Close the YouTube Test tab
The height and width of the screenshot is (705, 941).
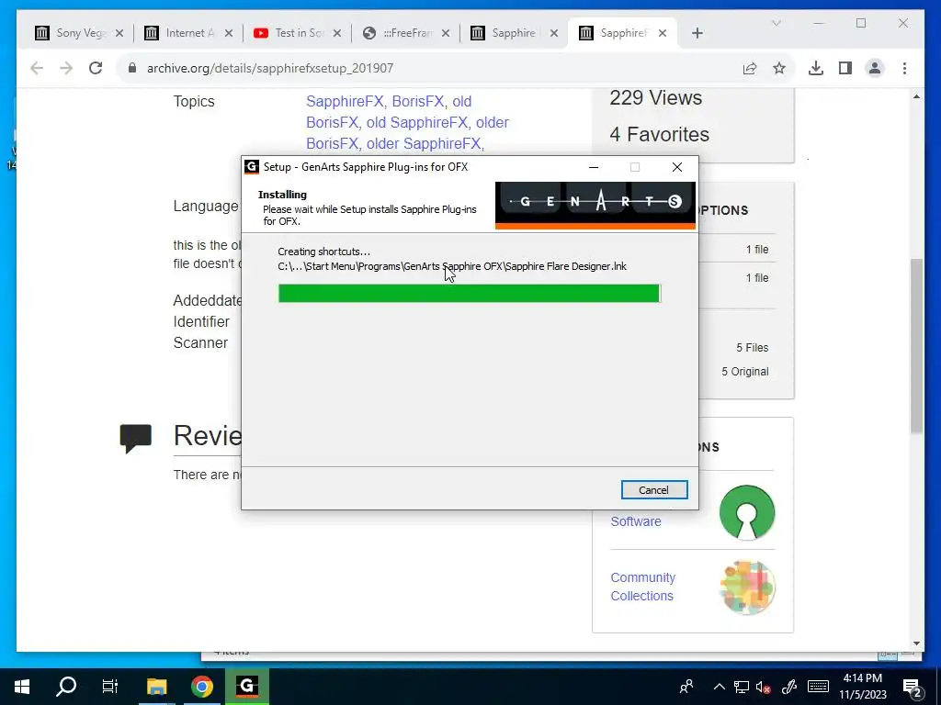tap(337, 34)
